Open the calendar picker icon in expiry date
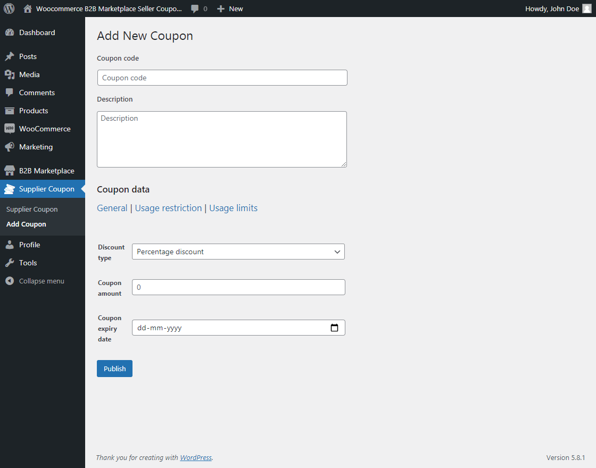The height and width of the screenshot is (468, 596). coord(335,328)
